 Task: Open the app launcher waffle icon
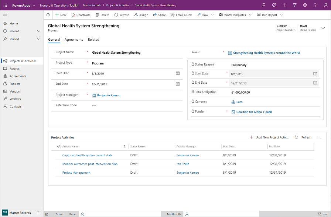coord(5,6)
